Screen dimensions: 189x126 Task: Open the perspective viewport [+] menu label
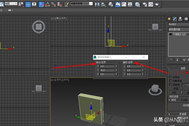(53, 80)
